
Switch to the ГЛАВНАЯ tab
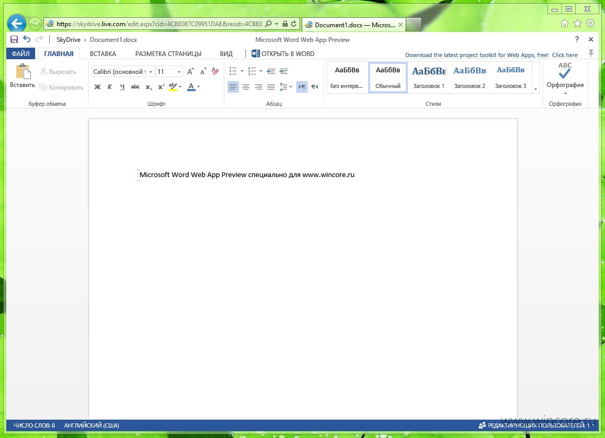(59, 53)
